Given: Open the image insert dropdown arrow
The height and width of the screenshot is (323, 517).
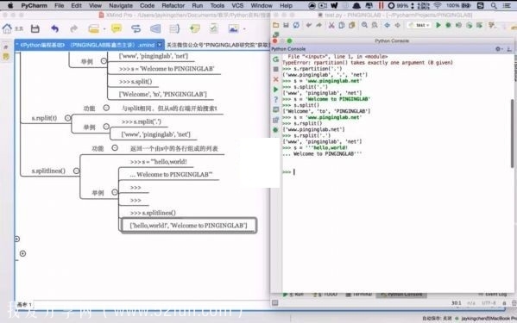Looking at the screenshot, I should pos(244,29).
